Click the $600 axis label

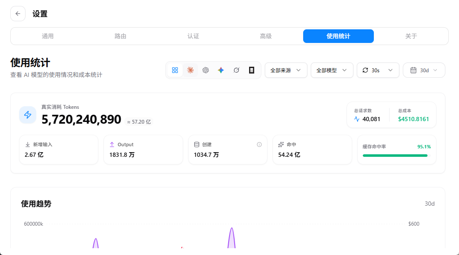point(414,224)
